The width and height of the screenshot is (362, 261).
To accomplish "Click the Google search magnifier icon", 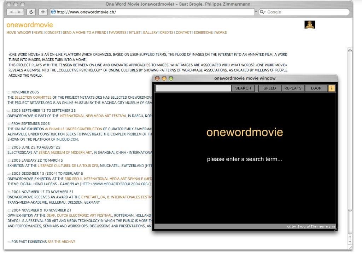I will (x=263, y=12).
